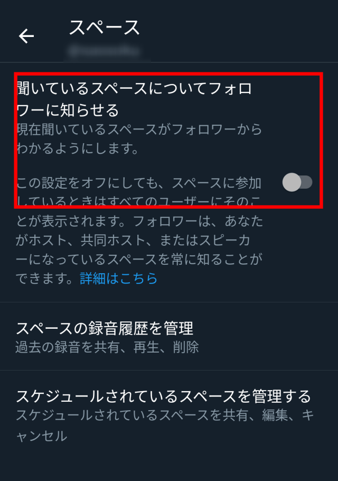This screenshot has height=481, width=338.
Task: Click the text できます before the details link
Action: pyautogui.click(x=44, y=278)
